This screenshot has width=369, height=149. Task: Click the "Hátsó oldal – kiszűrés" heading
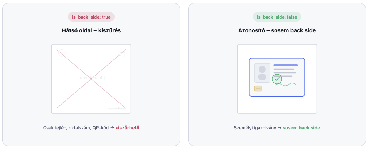[x=91, y=30]
